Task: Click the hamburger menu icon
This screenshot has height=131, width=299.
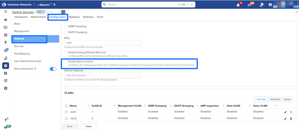Action: 5,12
